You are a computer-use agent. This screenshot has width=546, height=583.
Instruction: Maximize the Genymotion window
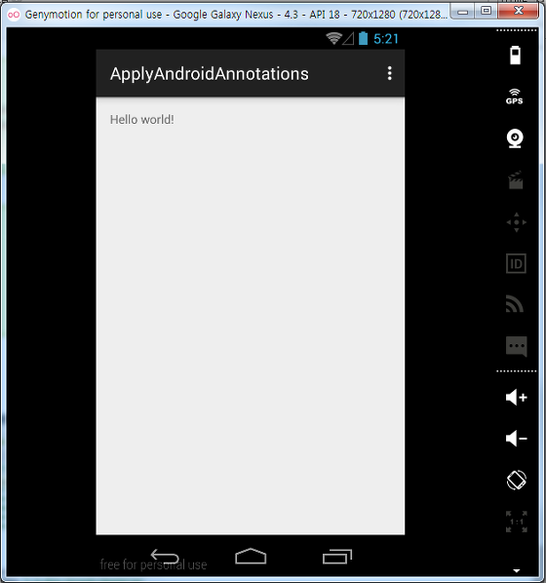(486, 12)
